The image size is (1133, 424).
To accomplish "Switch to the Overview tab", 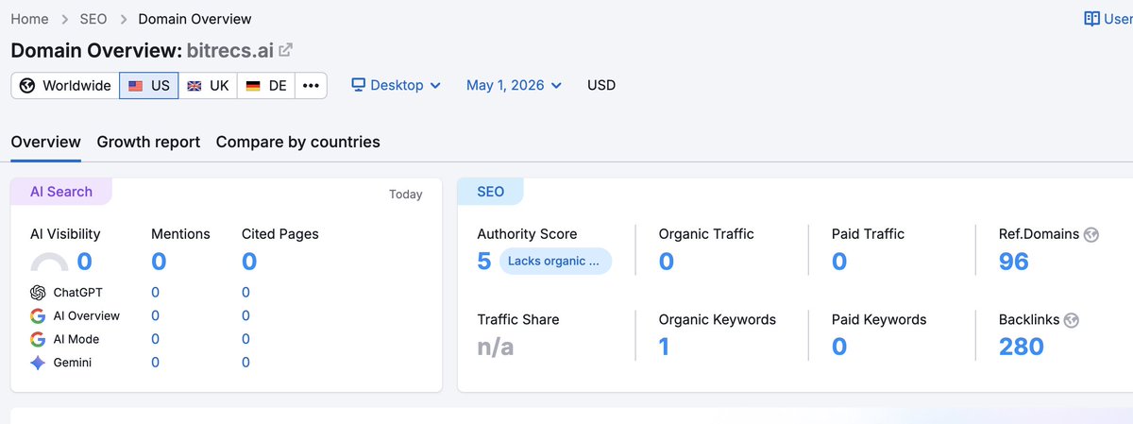I will tap(45, 143).
